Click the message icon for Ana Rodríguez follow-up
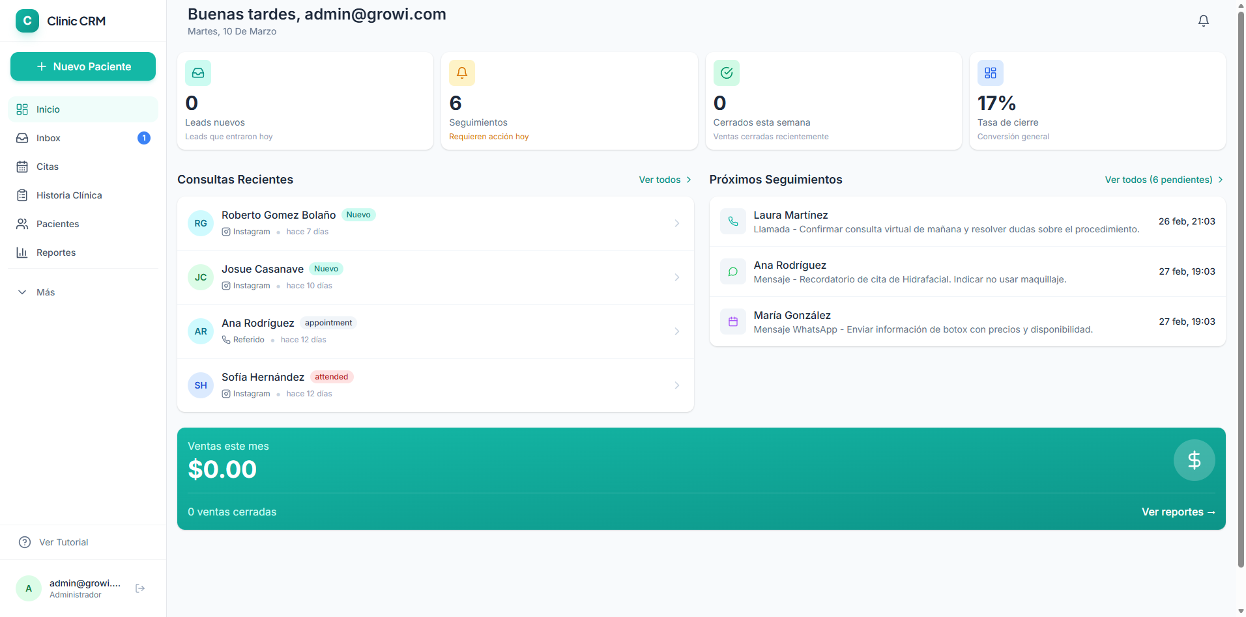Viewport: 1246px width, 617px height. 733,271
